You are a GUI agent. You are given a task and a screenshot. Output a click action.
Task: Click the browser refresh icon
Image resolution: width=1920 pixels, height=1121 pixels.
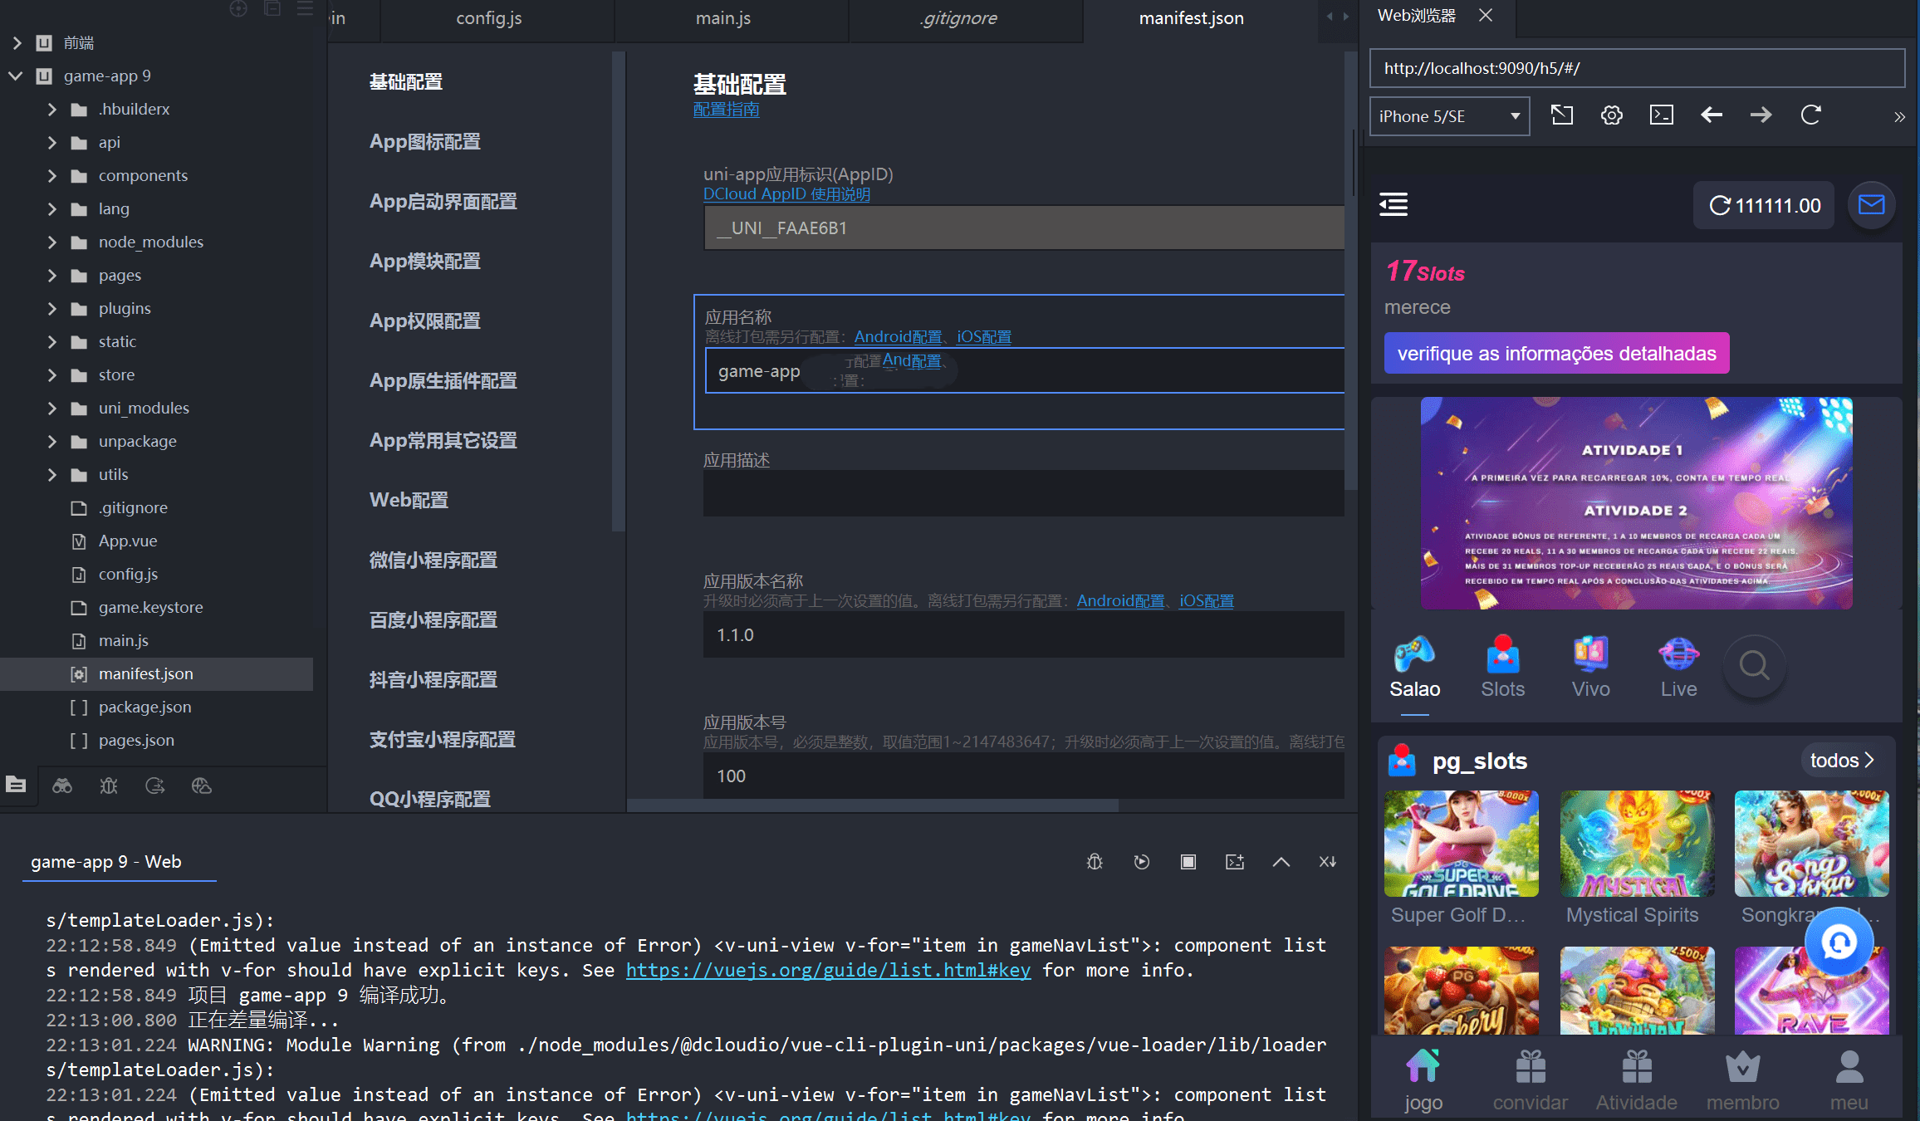[x=1810, y=115]
